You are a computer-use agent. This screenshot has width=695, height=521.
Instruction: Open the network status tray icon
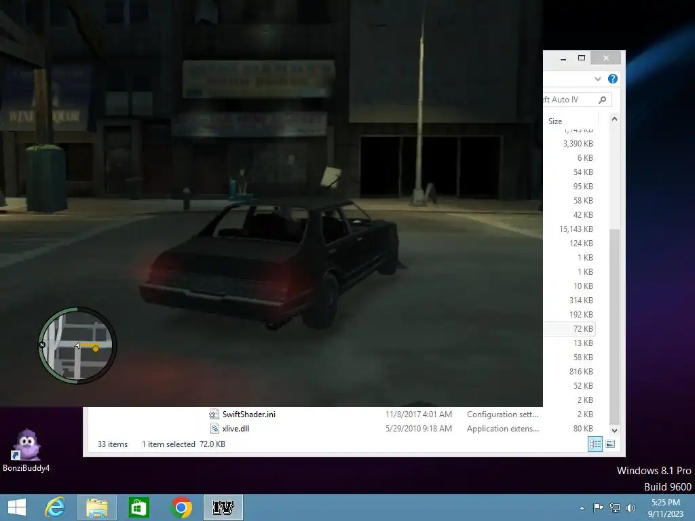click(x=614, y=507)
